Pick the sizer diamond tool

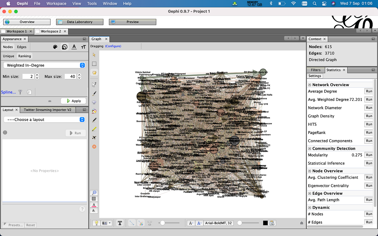click(94, 102)
